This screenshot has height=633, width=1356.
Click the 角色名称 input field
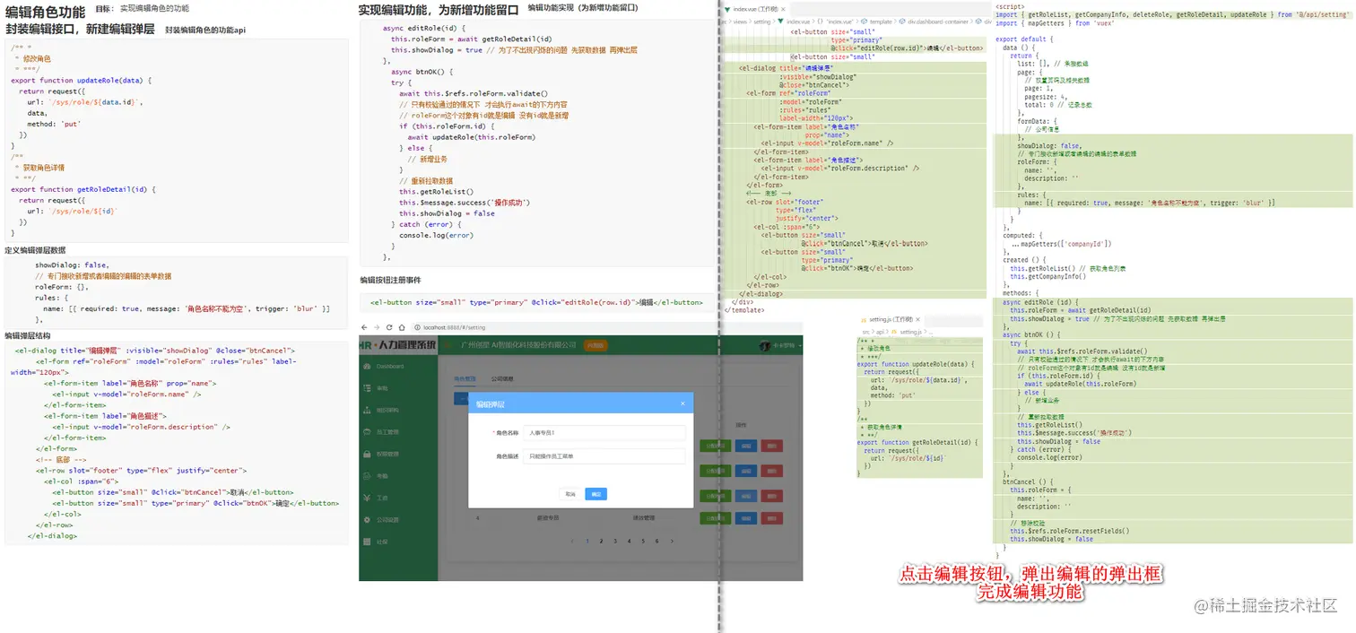604,433
